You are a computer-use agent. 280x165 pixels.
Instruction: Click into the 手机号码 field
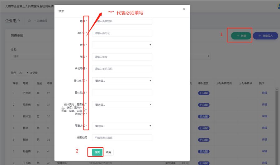tap(122, 69)
